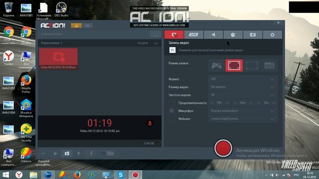Image resolution: width=319 pixels, height=179 pixels.
Task: Open the Искать в Интернете desktop shortcut
Action: [x=26, y=108]
